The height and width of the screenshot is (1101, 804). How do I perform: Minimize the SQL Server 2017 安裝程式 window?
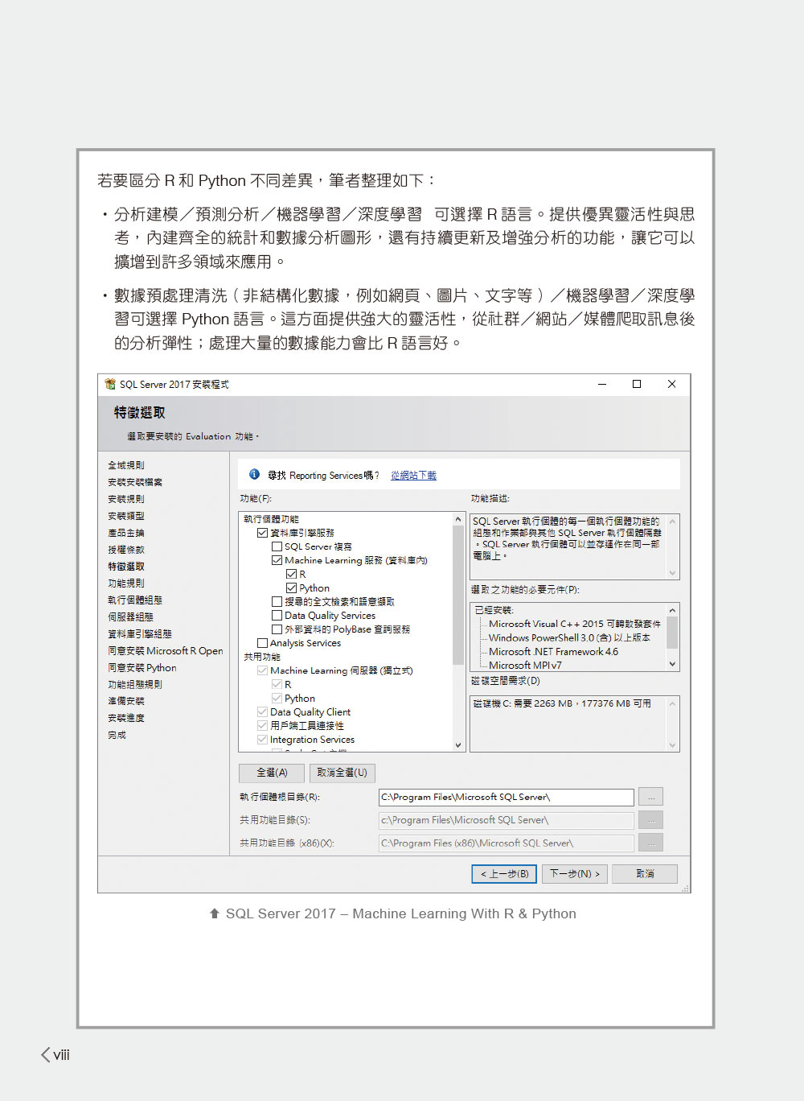[x=602, y=384]
